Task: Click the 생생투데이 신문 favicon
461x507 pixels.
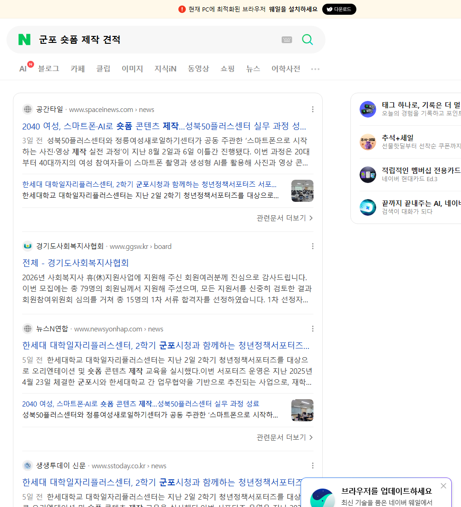Action: [x=28, y=466]
